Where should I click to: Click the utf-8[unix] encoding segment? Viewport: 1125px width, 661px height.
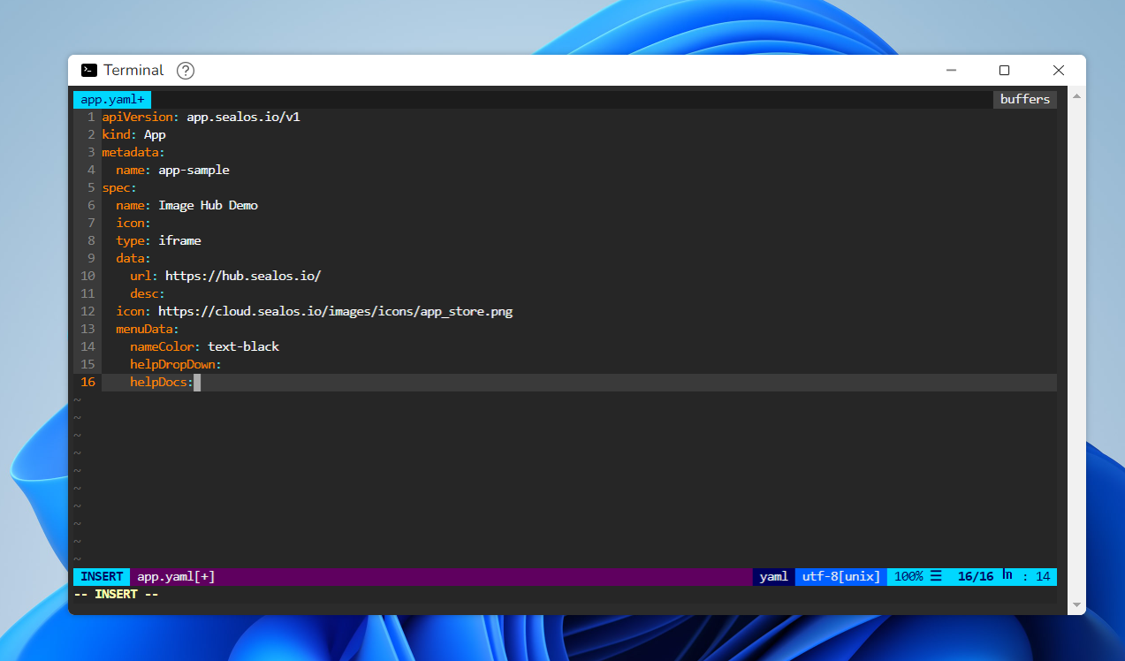pyautogui.click(x=840, y=576)
